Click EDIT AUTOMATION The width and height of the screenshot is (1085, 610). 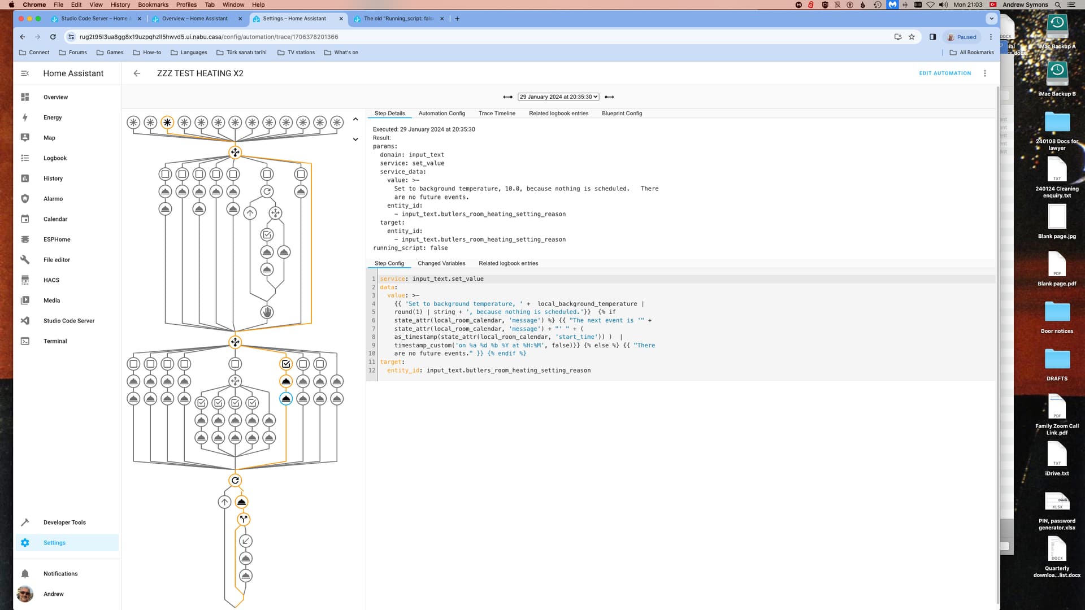click(x=945, y=73)
